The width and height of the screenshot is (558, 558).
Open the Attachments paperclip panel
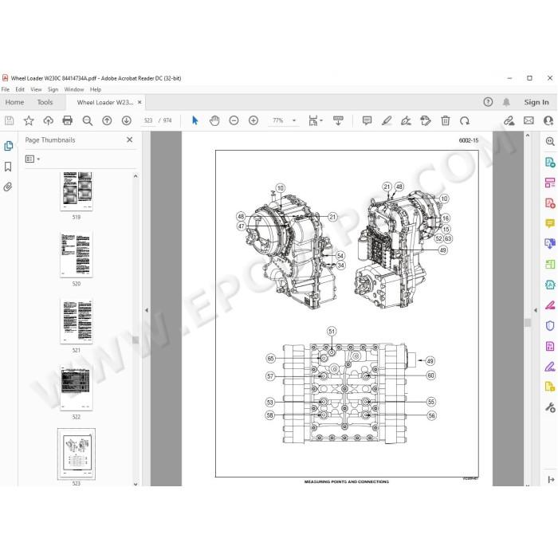pos(8,187)
